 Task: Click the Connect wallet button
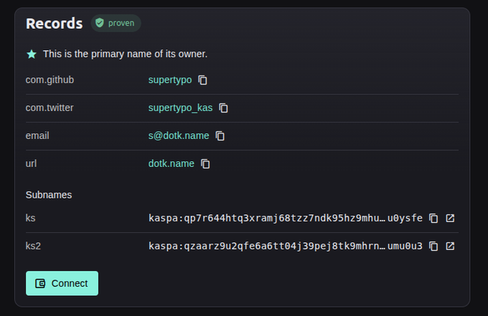point(62,283)
